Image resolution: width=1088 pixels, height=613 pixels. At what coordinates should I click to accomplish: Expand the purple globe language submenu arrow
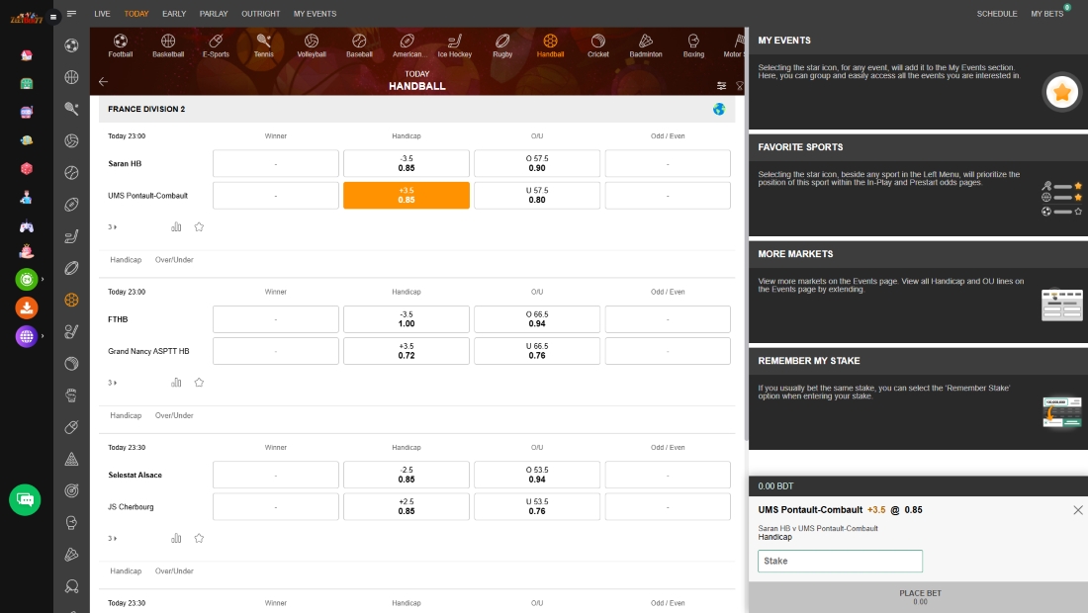coord(43,336)
